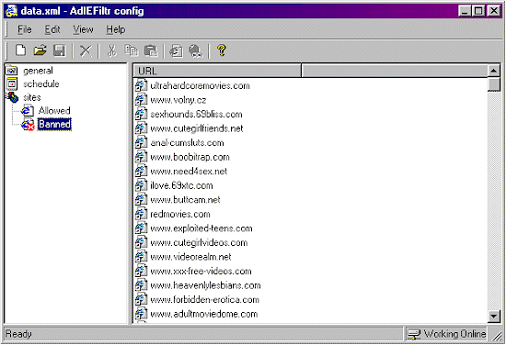This screenshot has width=506, height=345.
Task: Click the Allowed sites icon
Action: point(27,111)
